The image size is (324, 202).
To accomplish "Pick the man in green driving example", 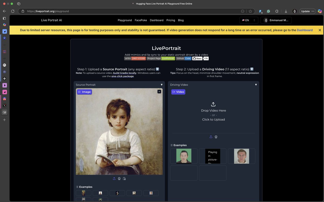I will pyautogui.click(x=184, y=156).
